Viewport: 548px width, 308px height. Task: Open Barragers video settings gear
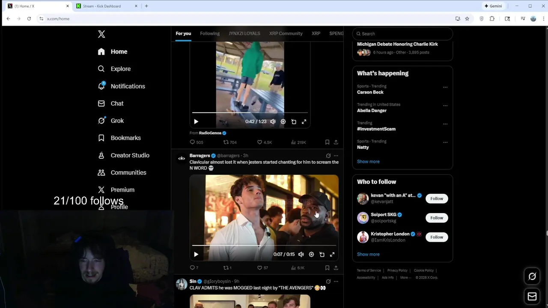pos(311,255)
